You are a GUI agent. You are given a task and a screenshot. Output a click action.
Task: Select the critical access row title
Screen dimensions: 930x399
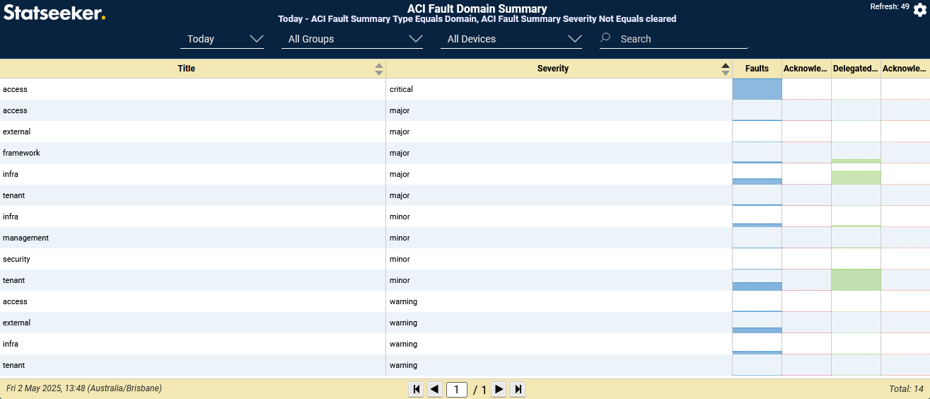point(16,89)
